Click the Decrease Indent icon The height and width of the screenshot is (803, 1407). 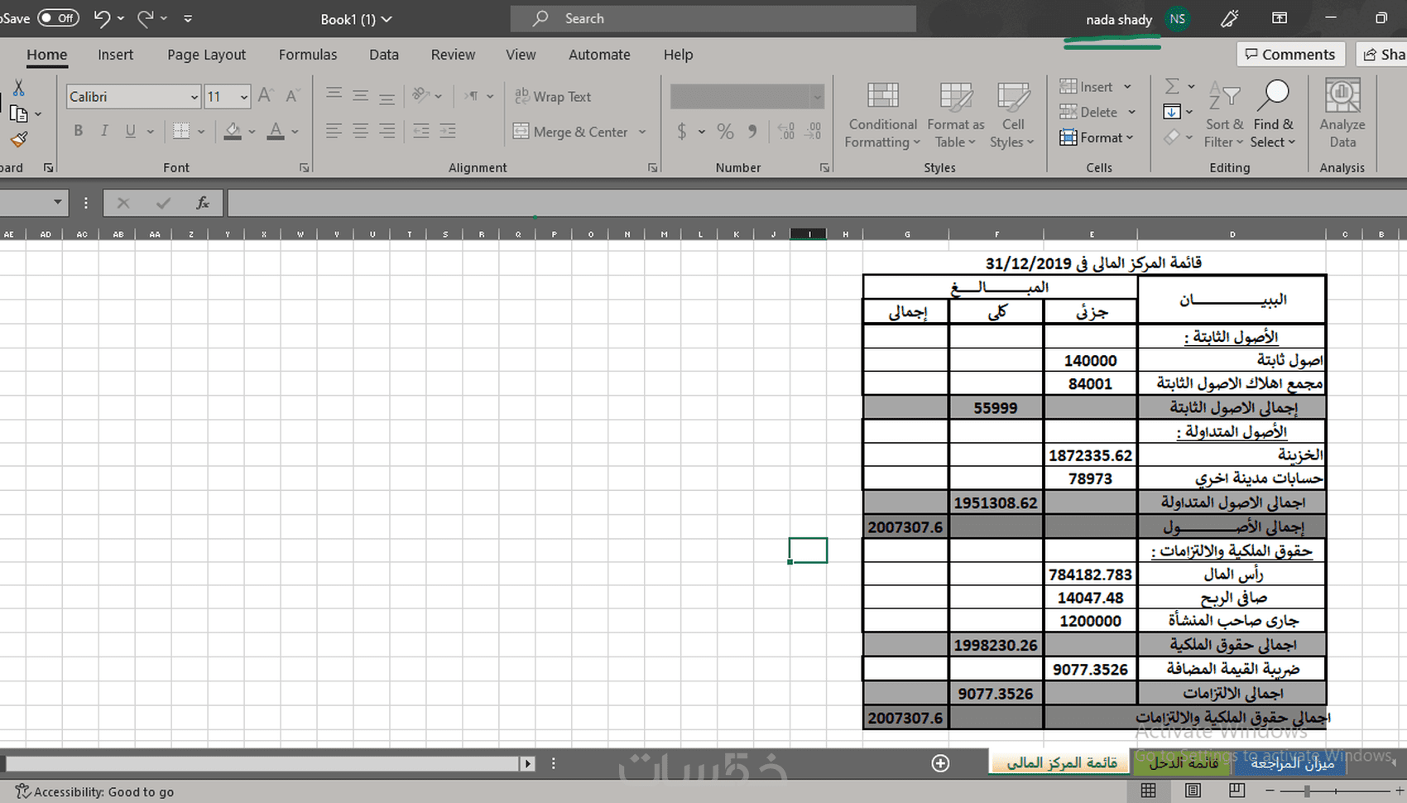[x=421, y=131]
